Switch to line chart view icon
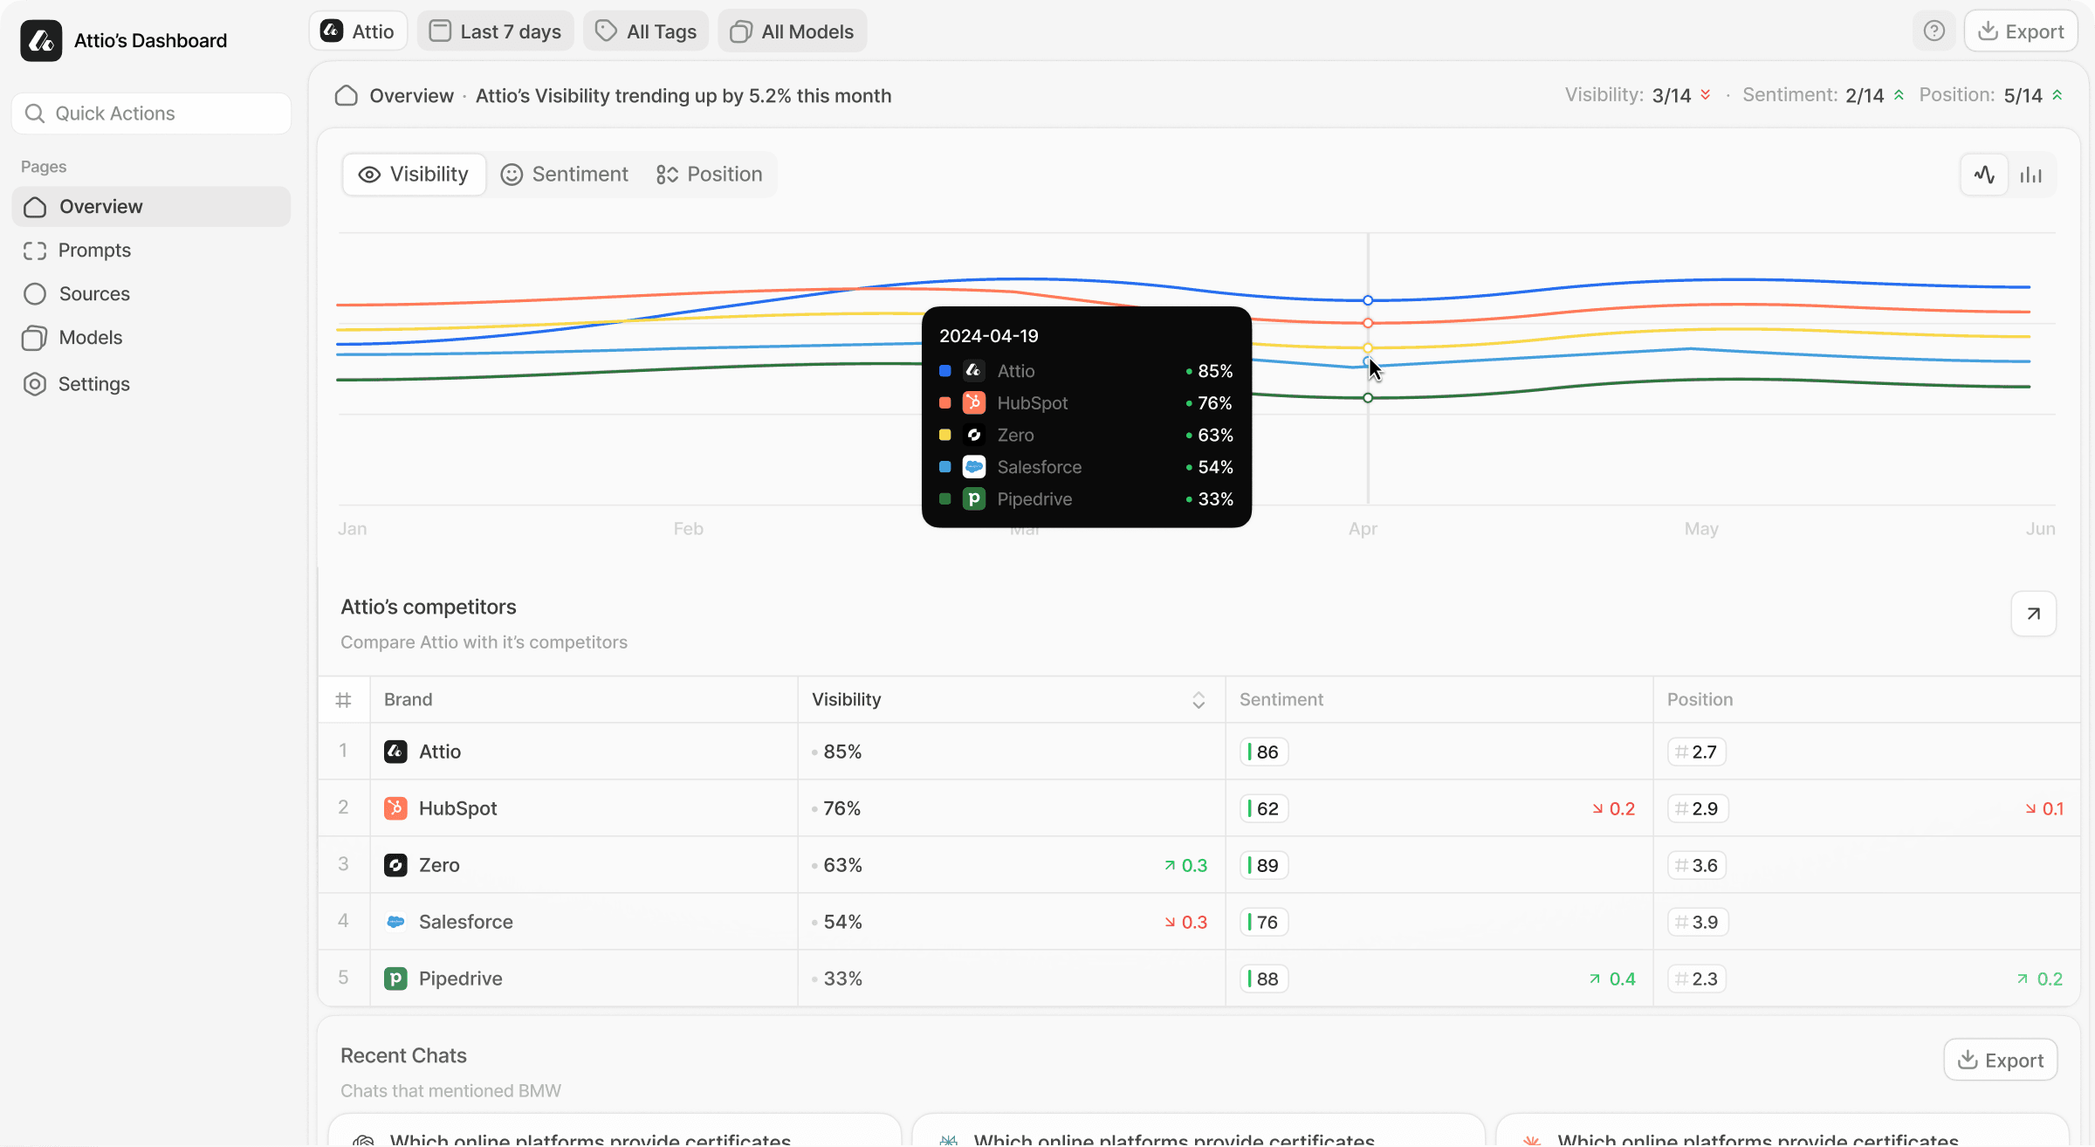2095x1147 pixels. coord(1984,175)
